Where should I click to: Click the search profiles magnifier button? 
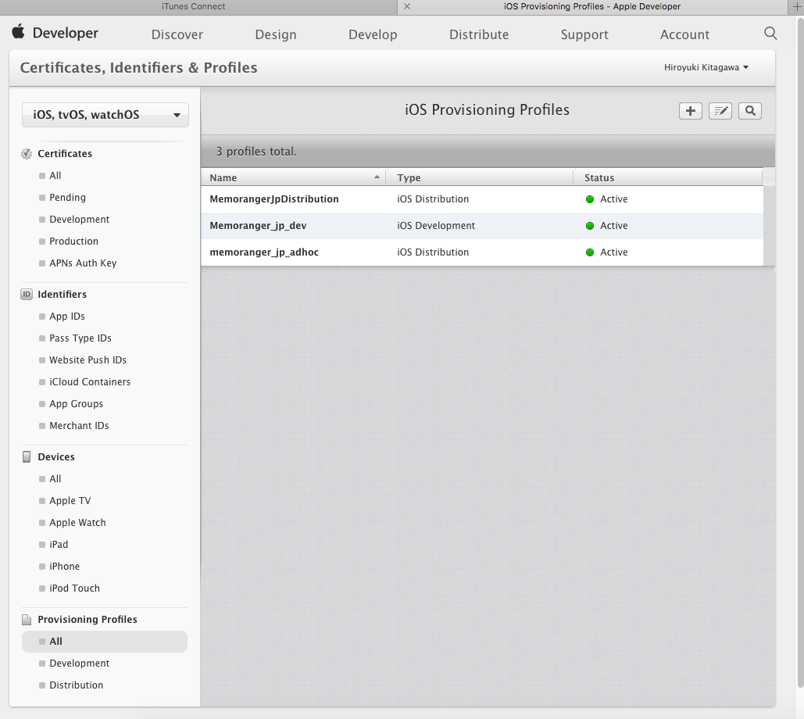(749, 111)
